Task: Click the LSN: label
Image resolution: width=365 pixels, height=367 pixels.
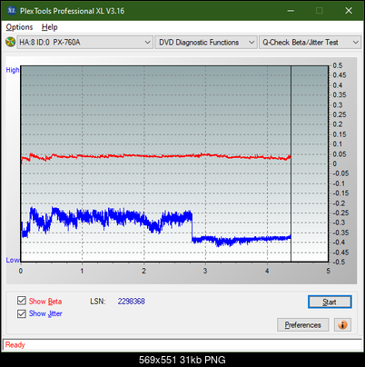Action: click(98, 302)
